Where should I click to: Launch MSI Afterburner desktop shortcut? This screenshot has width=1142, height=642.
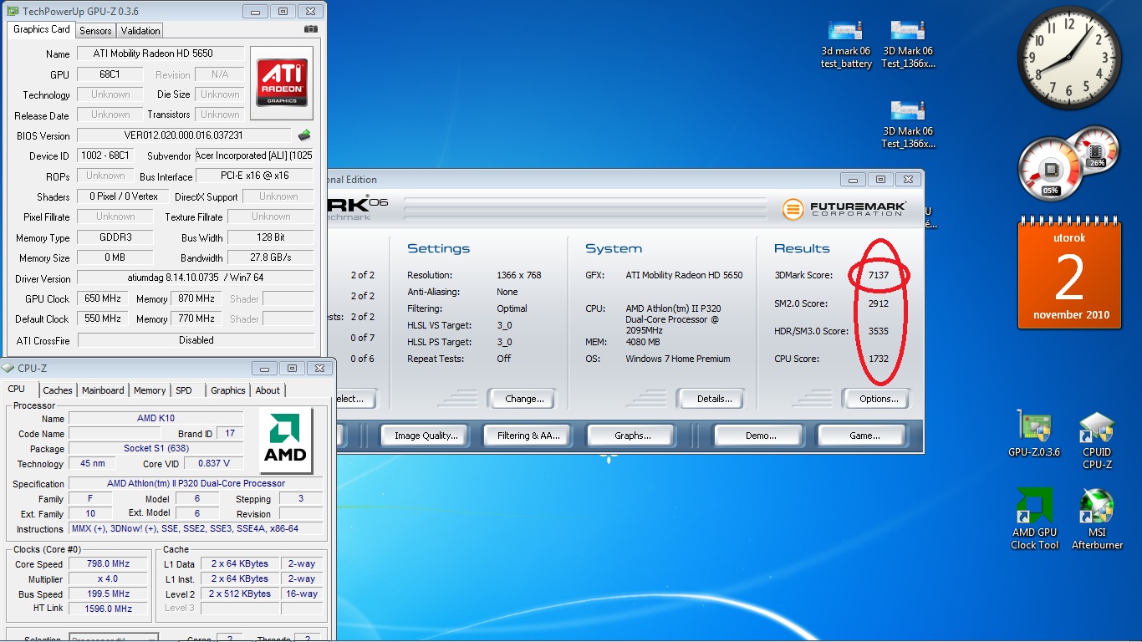coord(1097,520)
